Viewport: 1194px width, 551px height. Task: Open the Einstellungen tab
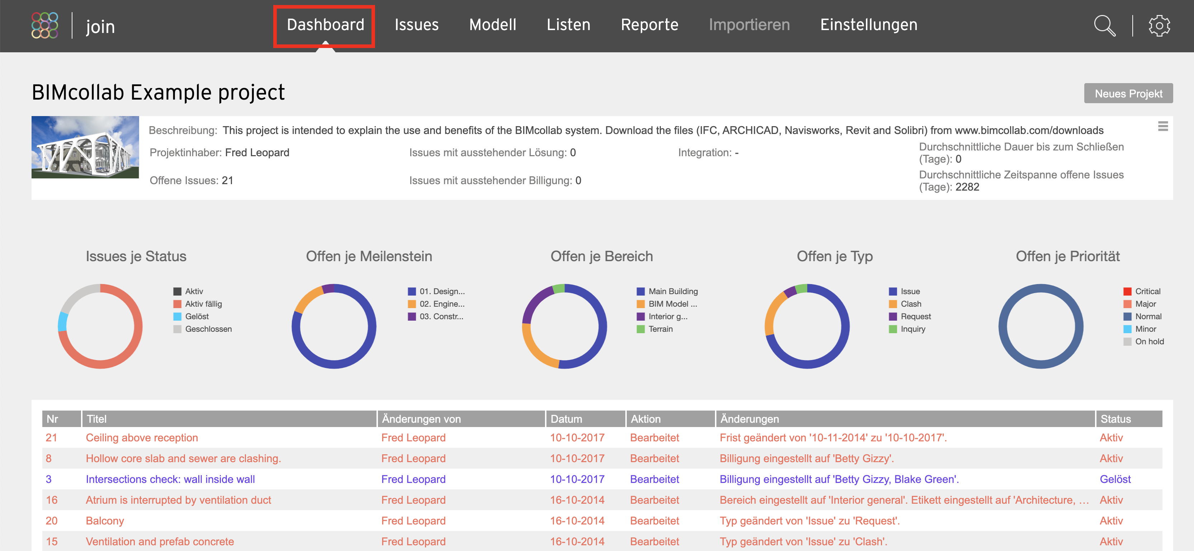(869, 24)
